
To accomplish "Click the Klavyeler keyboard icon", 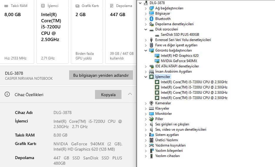I will pos(151,108).
